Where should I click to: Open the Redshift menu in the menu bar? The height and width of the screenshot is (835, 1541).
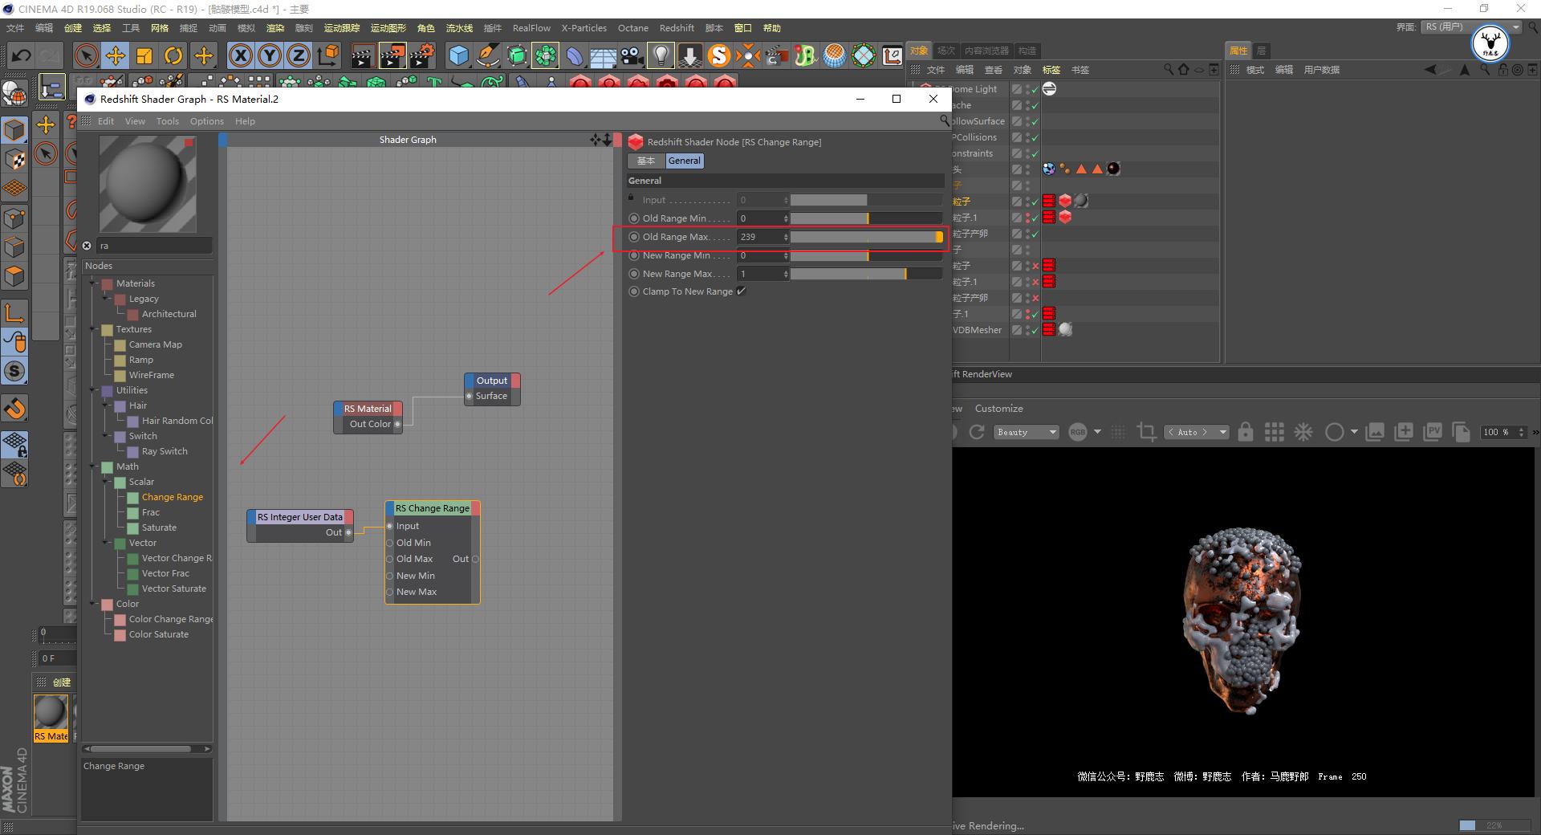click(676, 27)
